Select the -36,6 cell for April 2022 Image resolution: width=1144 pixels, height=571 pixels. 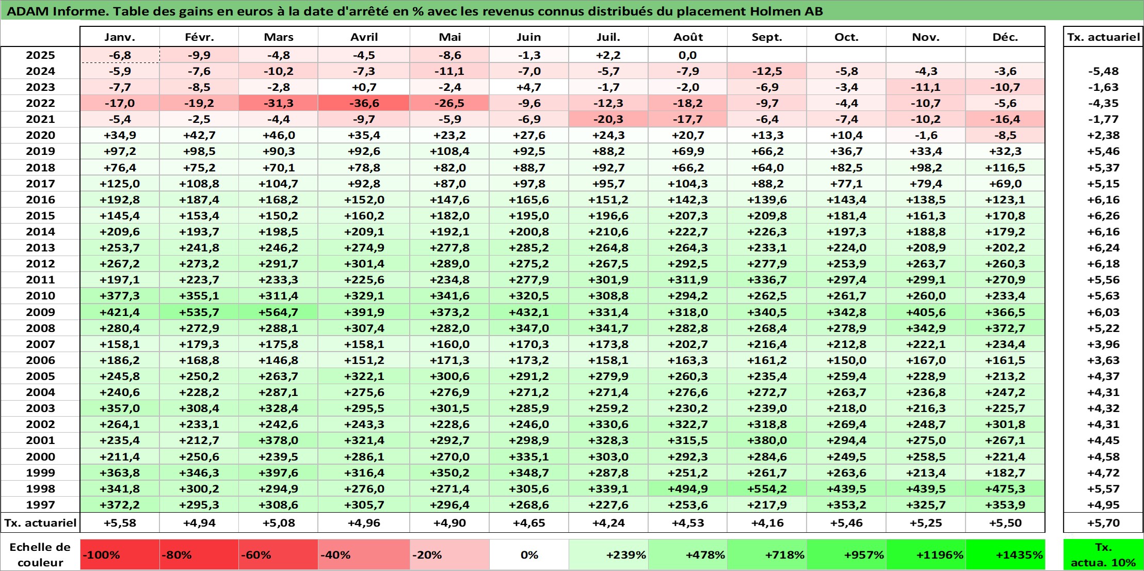364,103
